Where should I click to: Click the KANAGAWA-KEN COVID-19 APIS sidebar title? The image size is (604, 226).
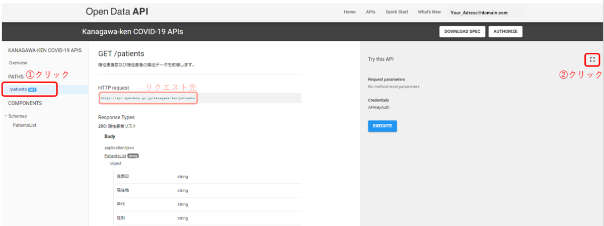tap(45, 50)
